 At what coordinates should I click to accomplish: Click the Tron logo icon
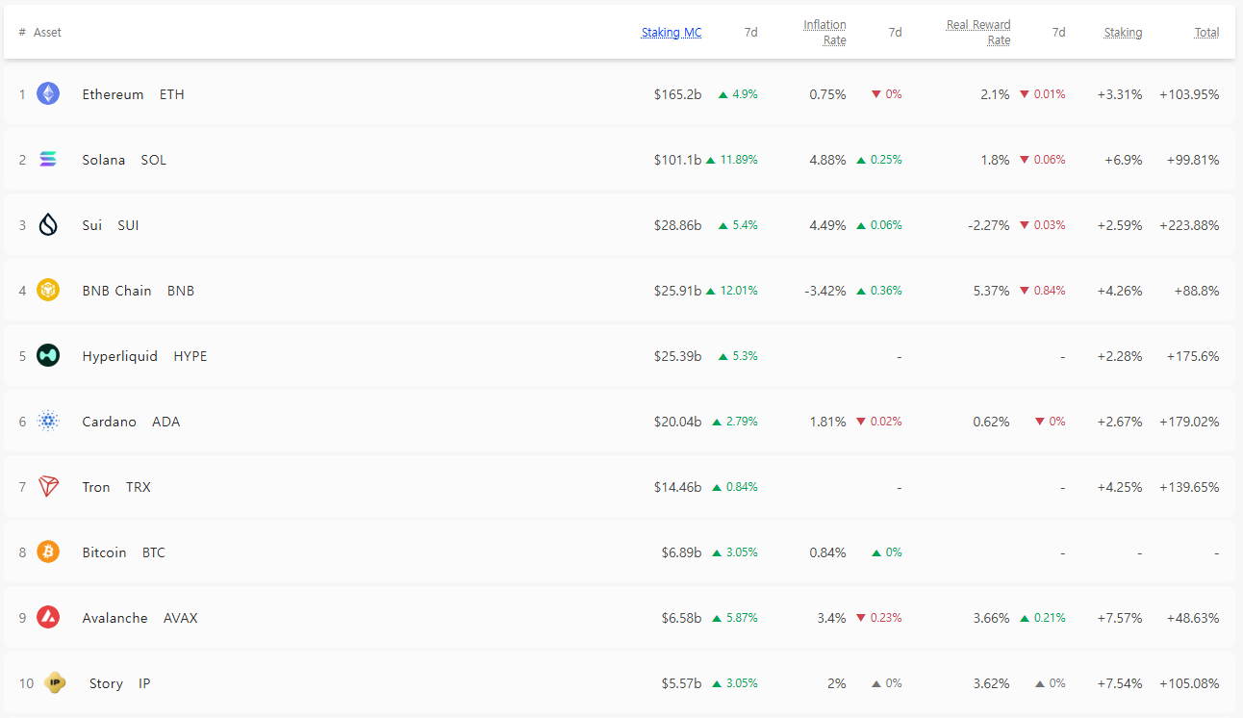[48, 486]
